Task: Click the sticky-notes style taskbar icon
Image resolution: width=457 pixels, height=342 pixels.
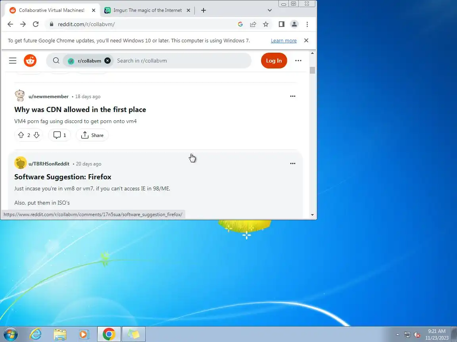Action: coord(133,334)
